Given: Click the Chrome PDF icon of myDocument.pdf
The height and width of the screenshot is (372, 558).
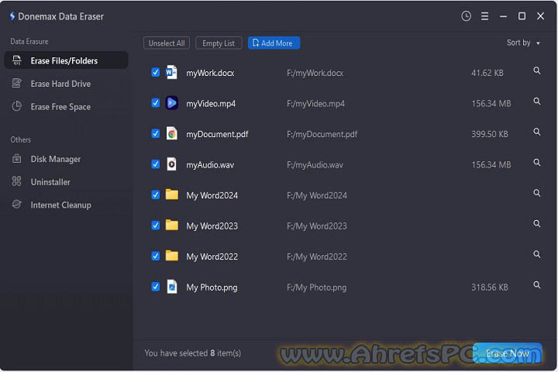Looking at the screenshot, I should click(x=171, y=133).
